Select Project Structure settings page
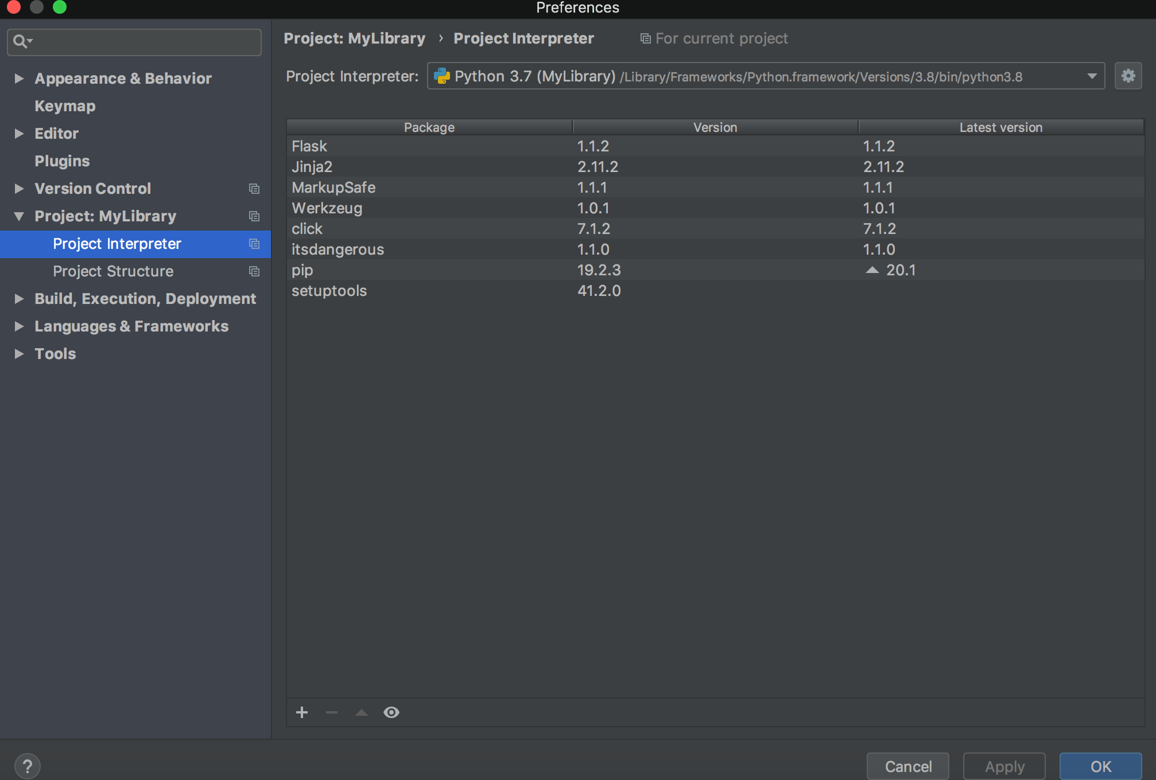Screen dimensions: 1156x780 pyautogui.click(x=113, y=271)
